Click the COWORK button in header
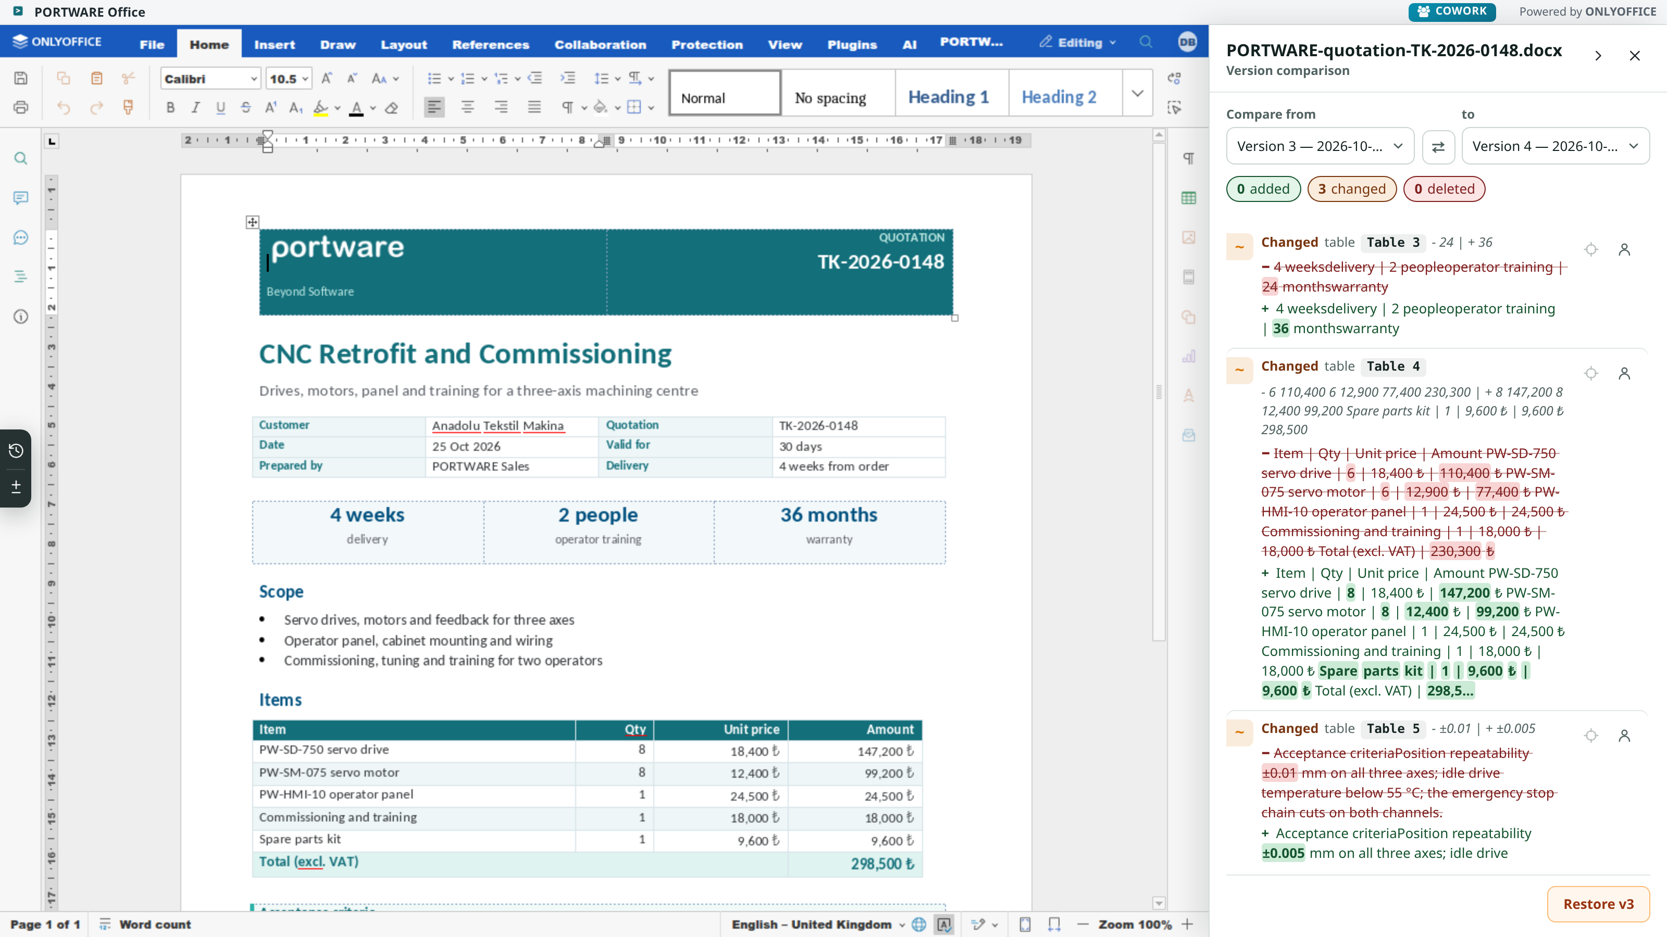Image resolution: width=1667 pixels, height=937 pixels. pos(1452,11)
